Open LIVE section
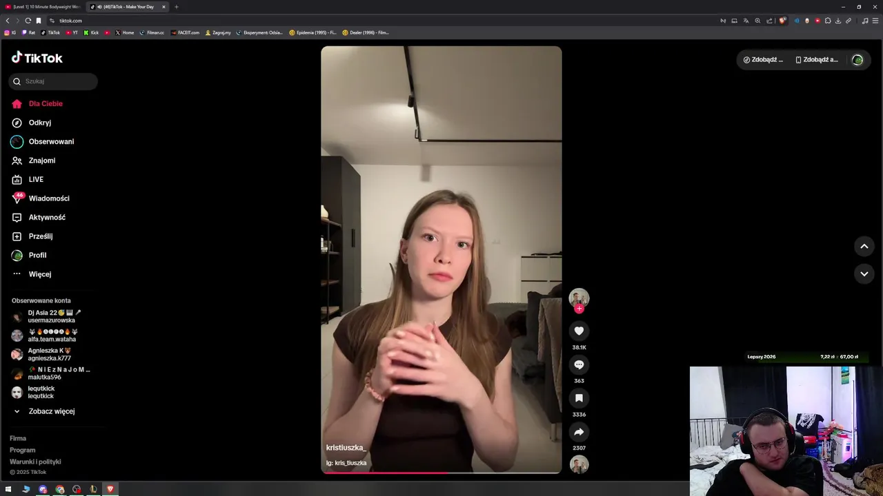Image resolution: width=883 pixels, height=496 pixels. pyautogui.click(x=28, y=180)
